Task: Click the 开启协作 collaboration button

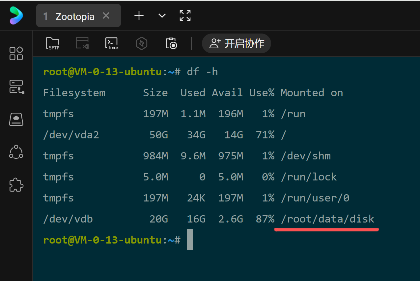Action: (x=237, y=43)
